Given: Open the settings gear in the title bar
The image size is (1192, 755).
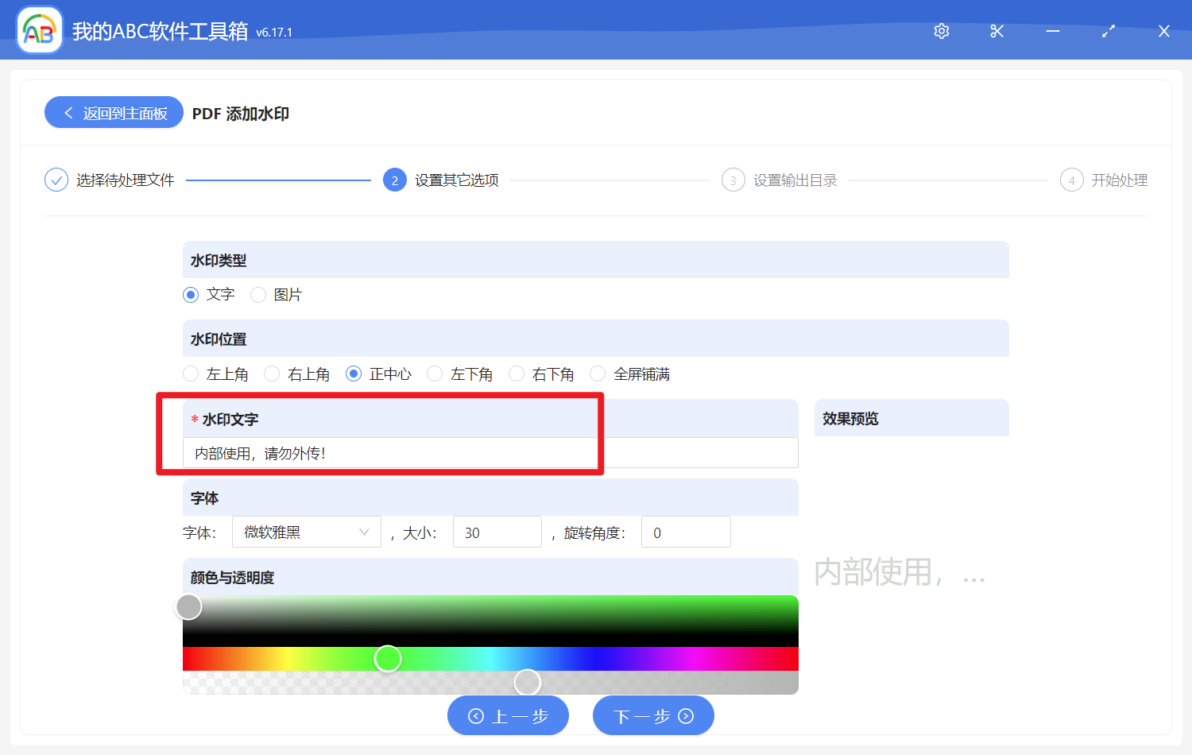Looking at the screenshot, I should [941, 31].
